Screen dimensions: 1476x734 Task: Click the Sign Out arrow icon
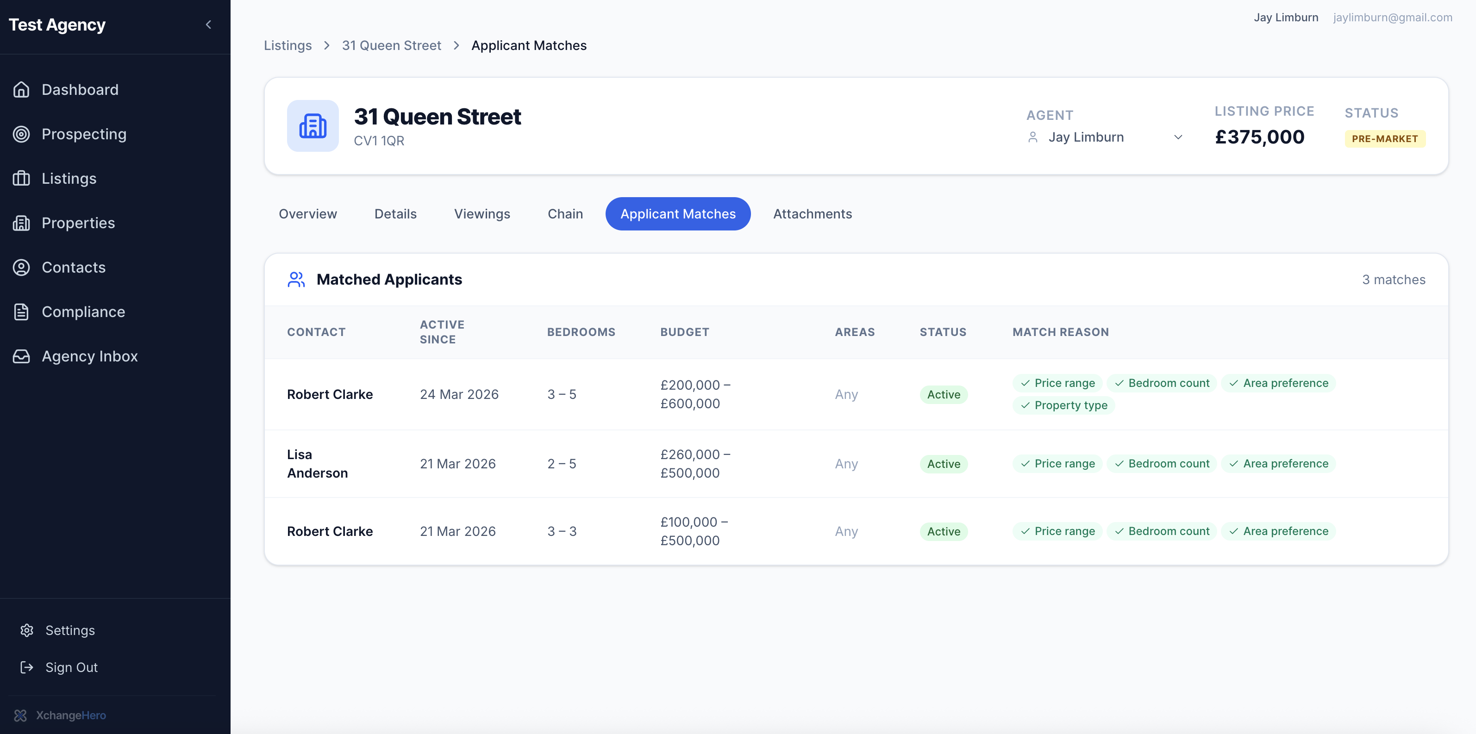pos(27,667)
